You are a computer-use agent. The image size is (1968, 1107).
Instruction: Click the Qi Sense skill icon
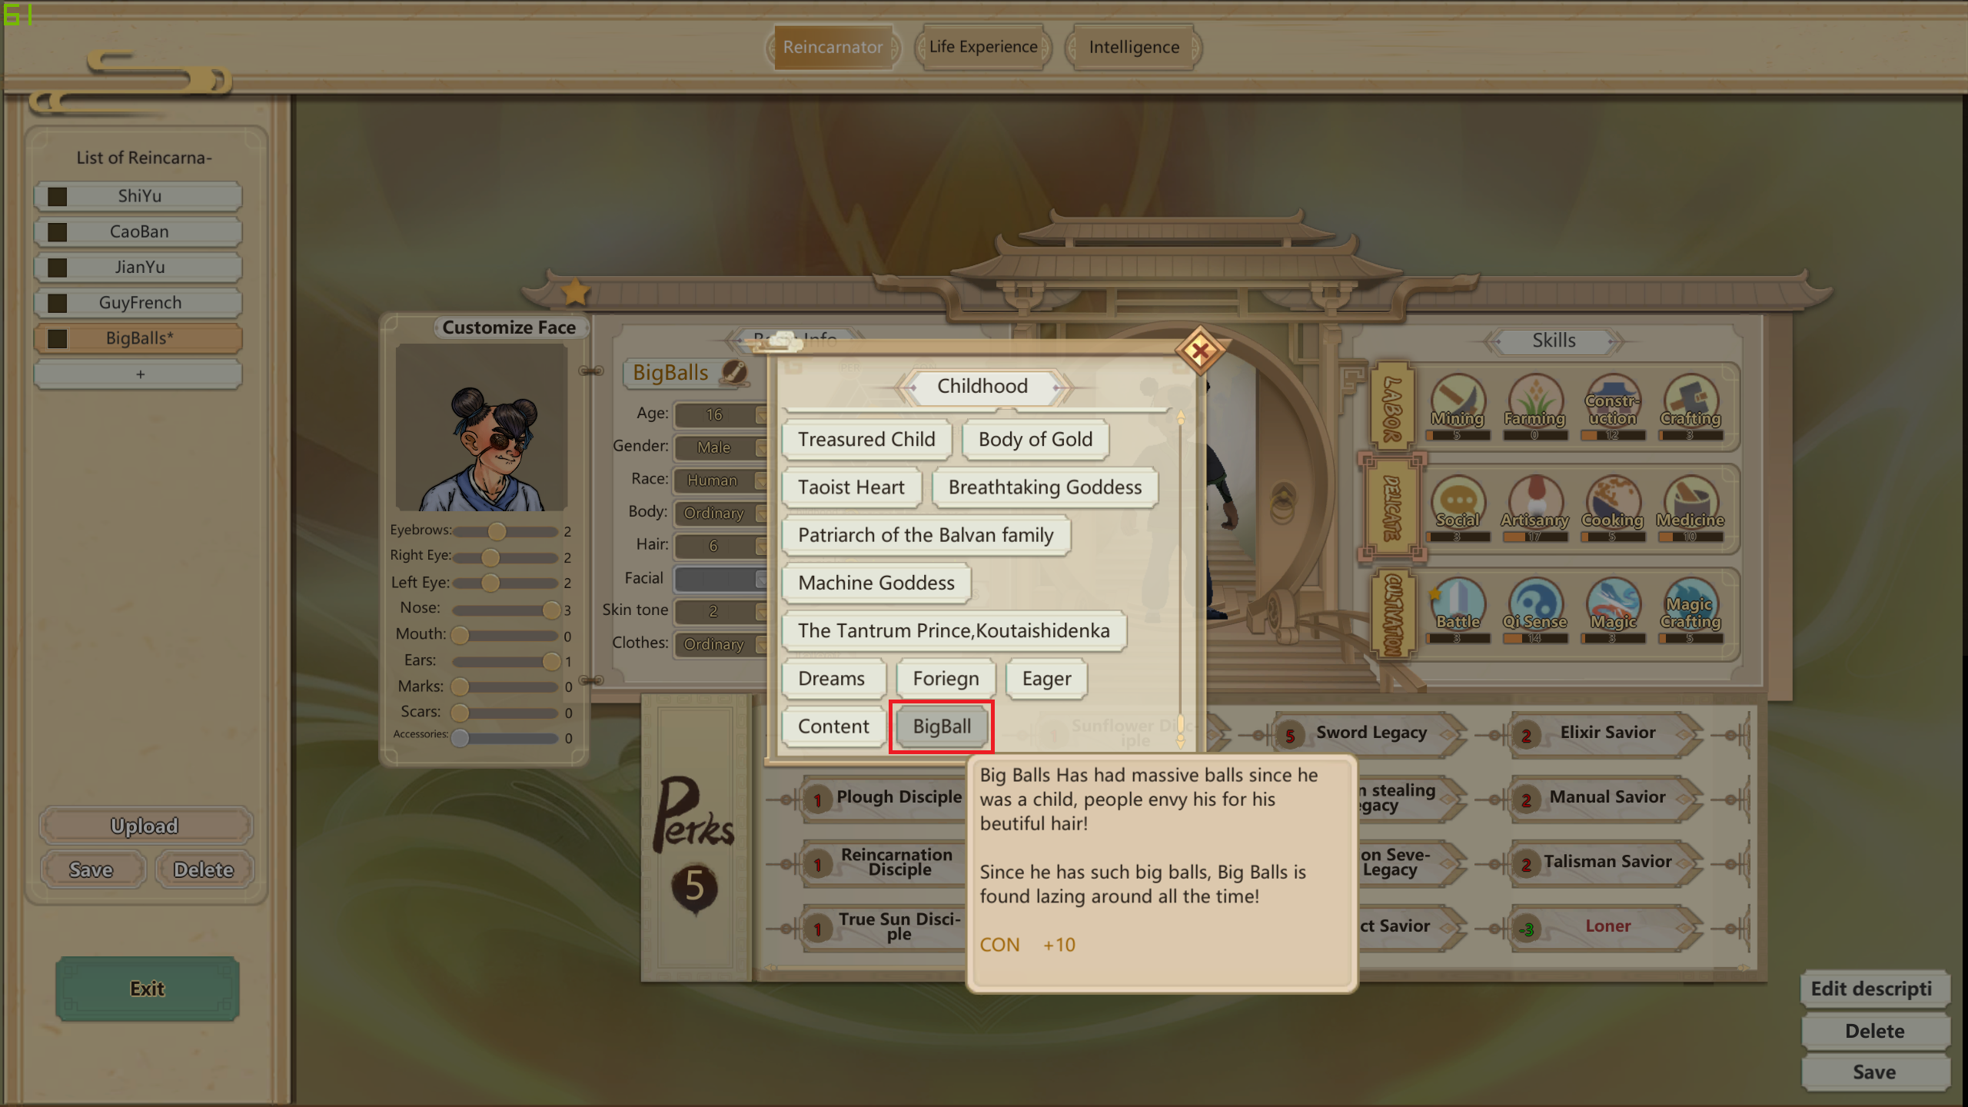1535,604
